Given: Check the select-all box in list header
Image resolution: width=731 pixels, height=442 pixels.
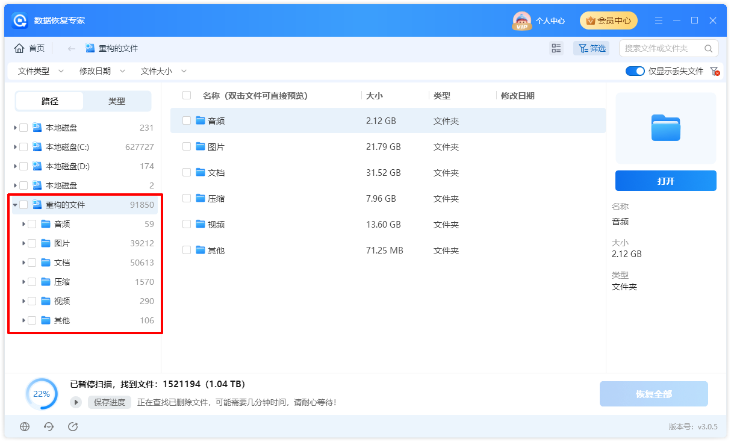Looking at the screenshot, I should coord(187,95).
